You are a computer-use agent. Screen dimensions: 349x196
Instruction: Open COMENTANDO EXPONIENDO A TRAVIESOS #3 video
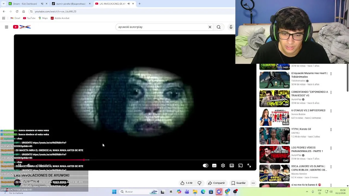pyautogui.click(x=309, y=94)
